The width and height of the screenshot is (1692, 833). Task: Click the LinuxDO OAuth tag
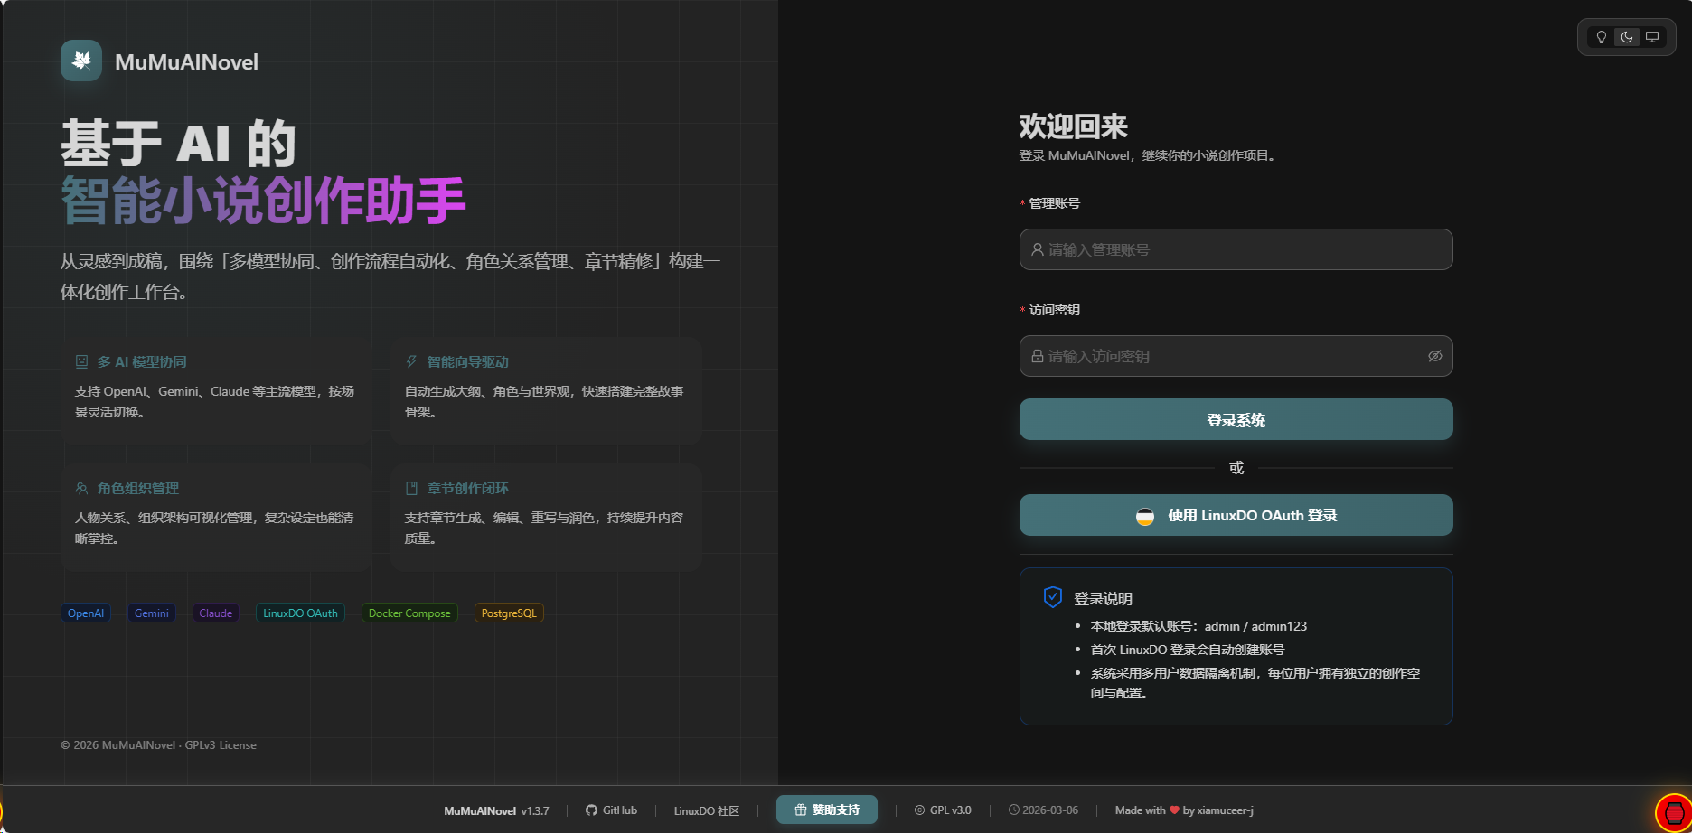point(300,613)
